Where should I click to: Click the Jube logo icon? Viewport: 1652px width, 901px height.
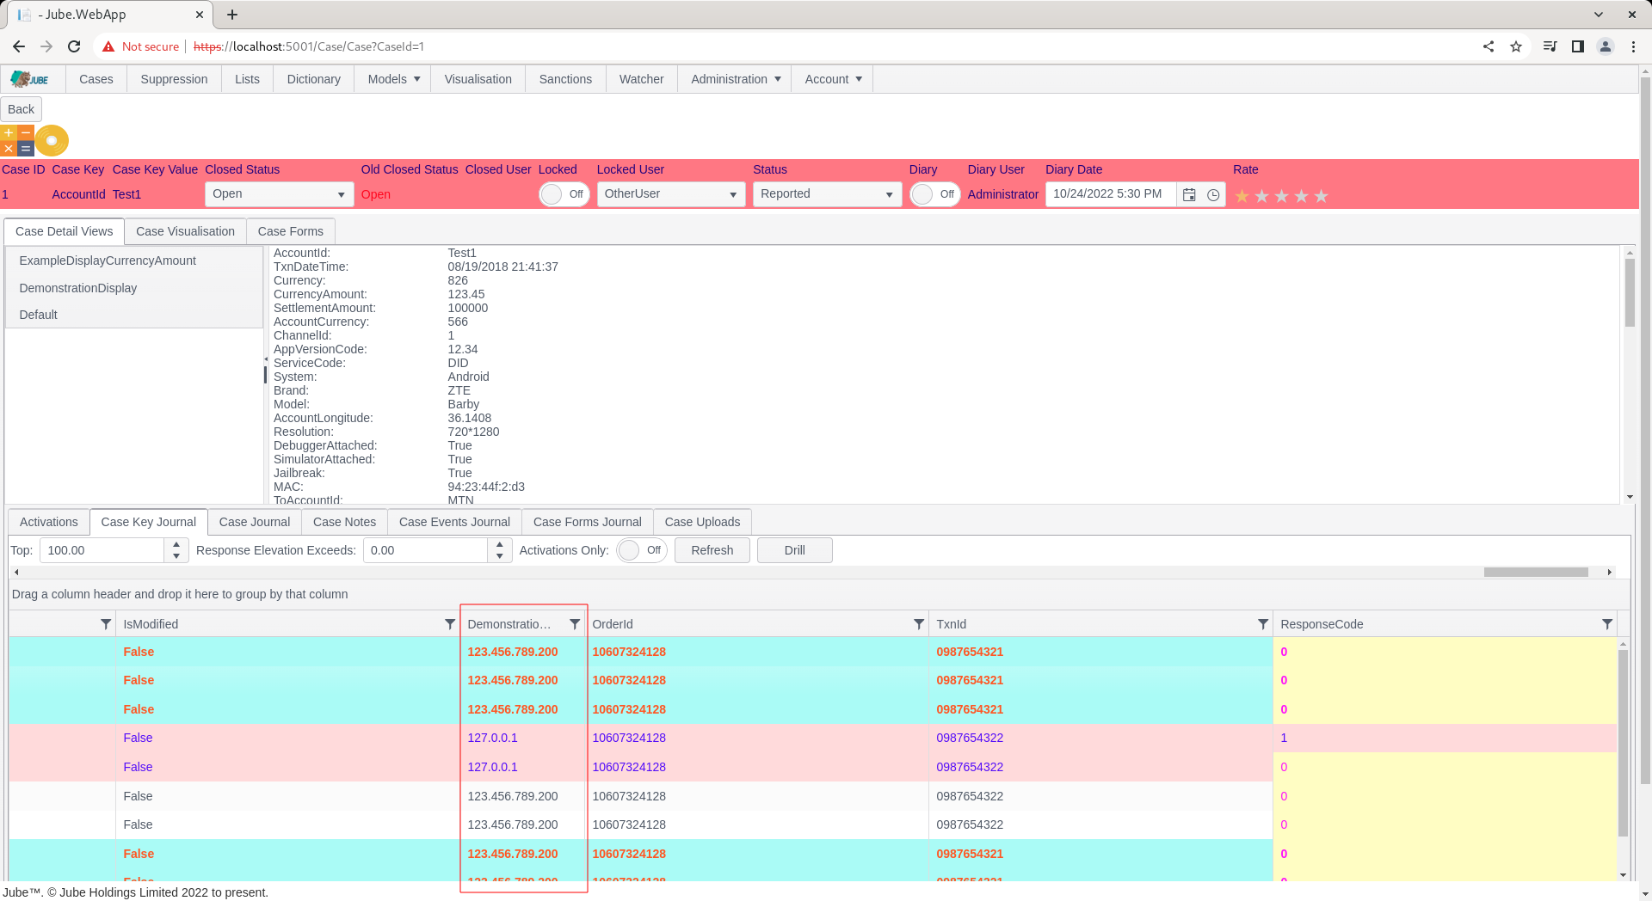point(29,79)
